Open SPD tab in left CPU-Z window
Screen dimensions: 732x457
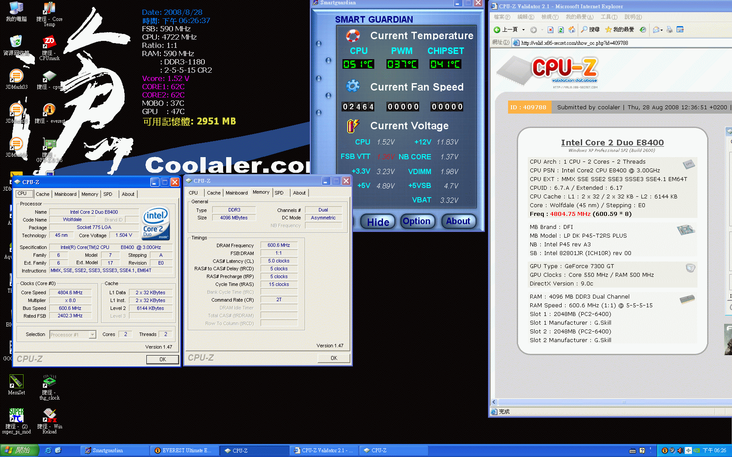pos(108,194)
